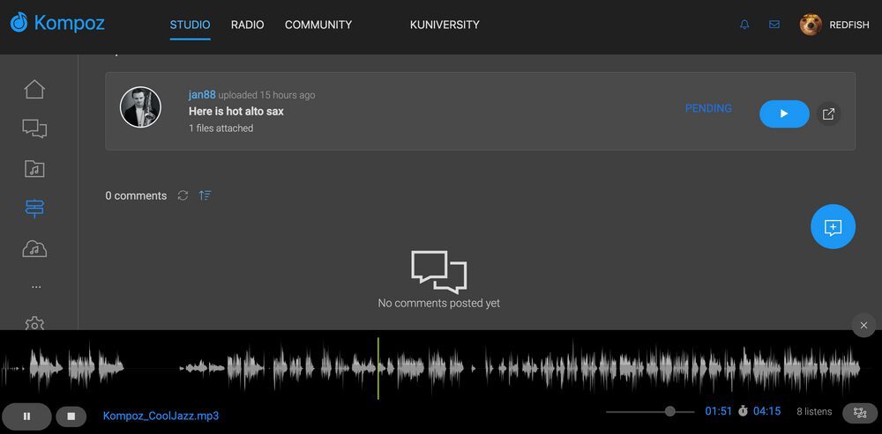The width and height of the screenshot is (882, 434).
Task: Refresh the comments list
Action: (183, 195)
